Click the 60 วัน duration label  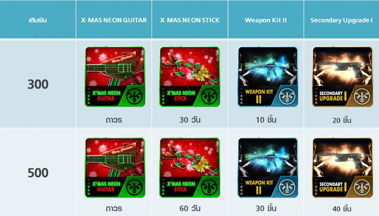click(x=190, y=208)
